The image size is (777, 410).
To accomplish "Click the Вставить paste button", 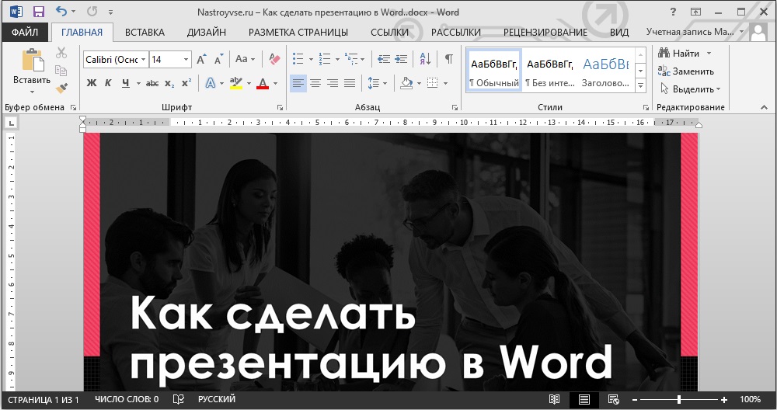I will 32,66.
